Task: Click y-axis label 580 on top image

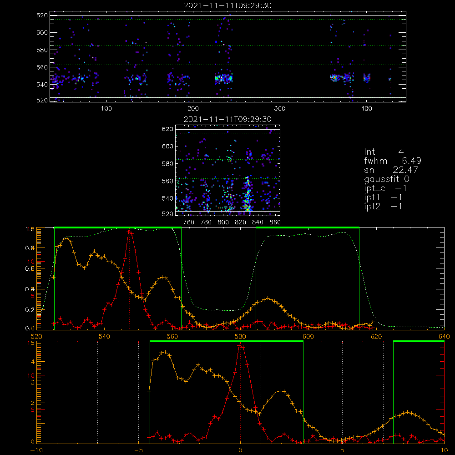Action: (x=42, y=50)
